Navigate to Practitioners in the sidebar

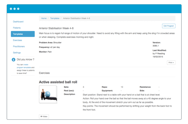(x=19, y=46)
